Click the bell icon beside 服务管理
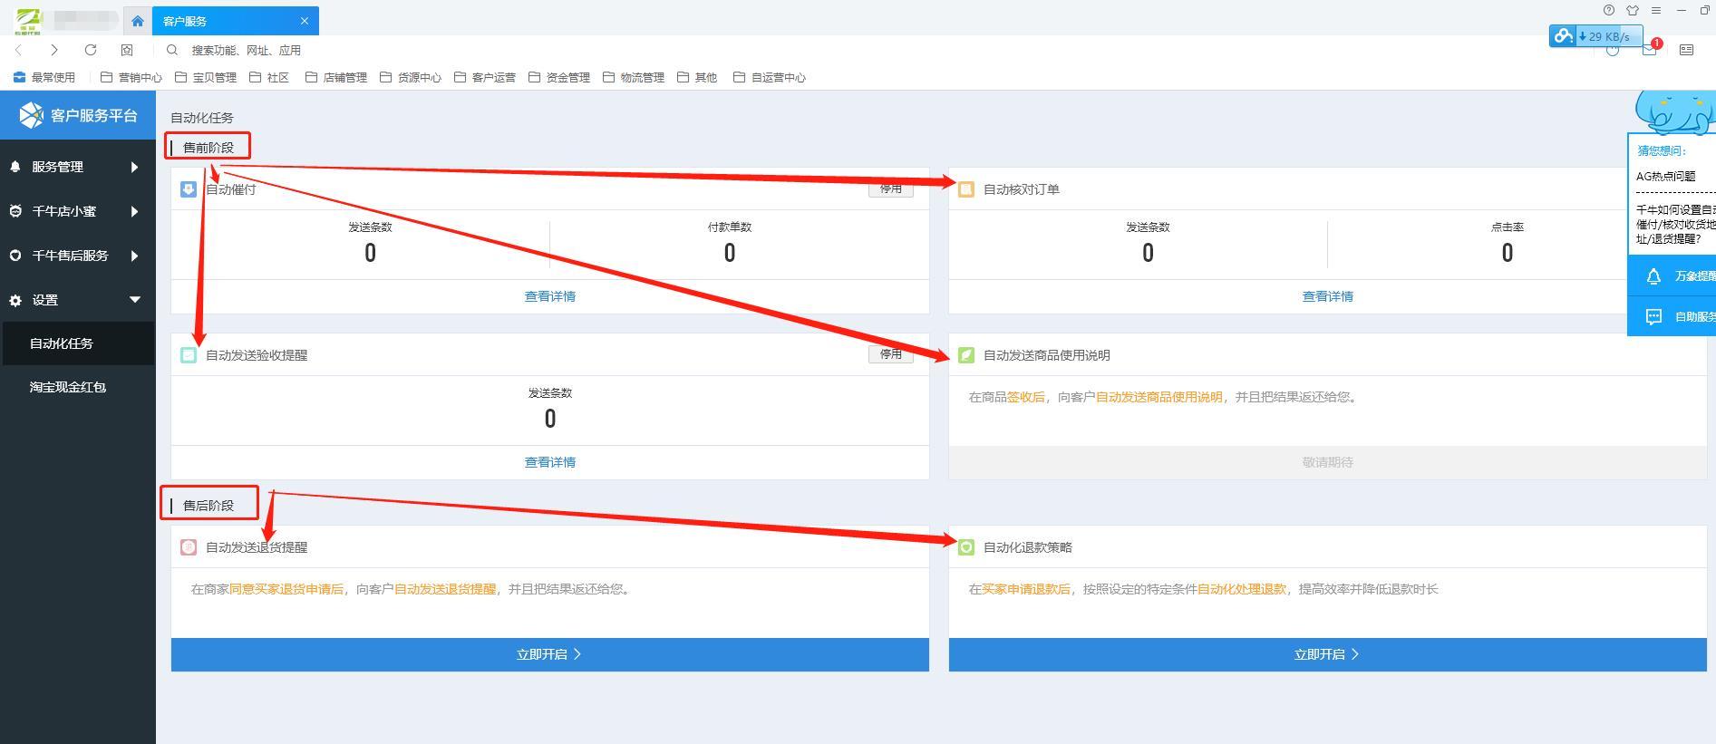 tap(15, 167)
